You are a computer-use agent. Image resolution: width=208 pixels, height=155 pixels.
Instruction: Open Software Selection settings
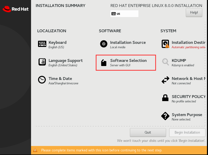tap(128, 60)
